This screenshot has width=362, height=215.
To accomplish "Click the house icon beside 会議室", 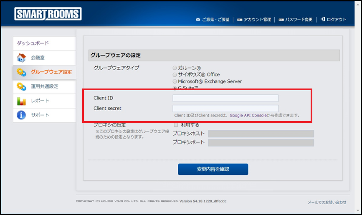I will [x=21, y=58].
